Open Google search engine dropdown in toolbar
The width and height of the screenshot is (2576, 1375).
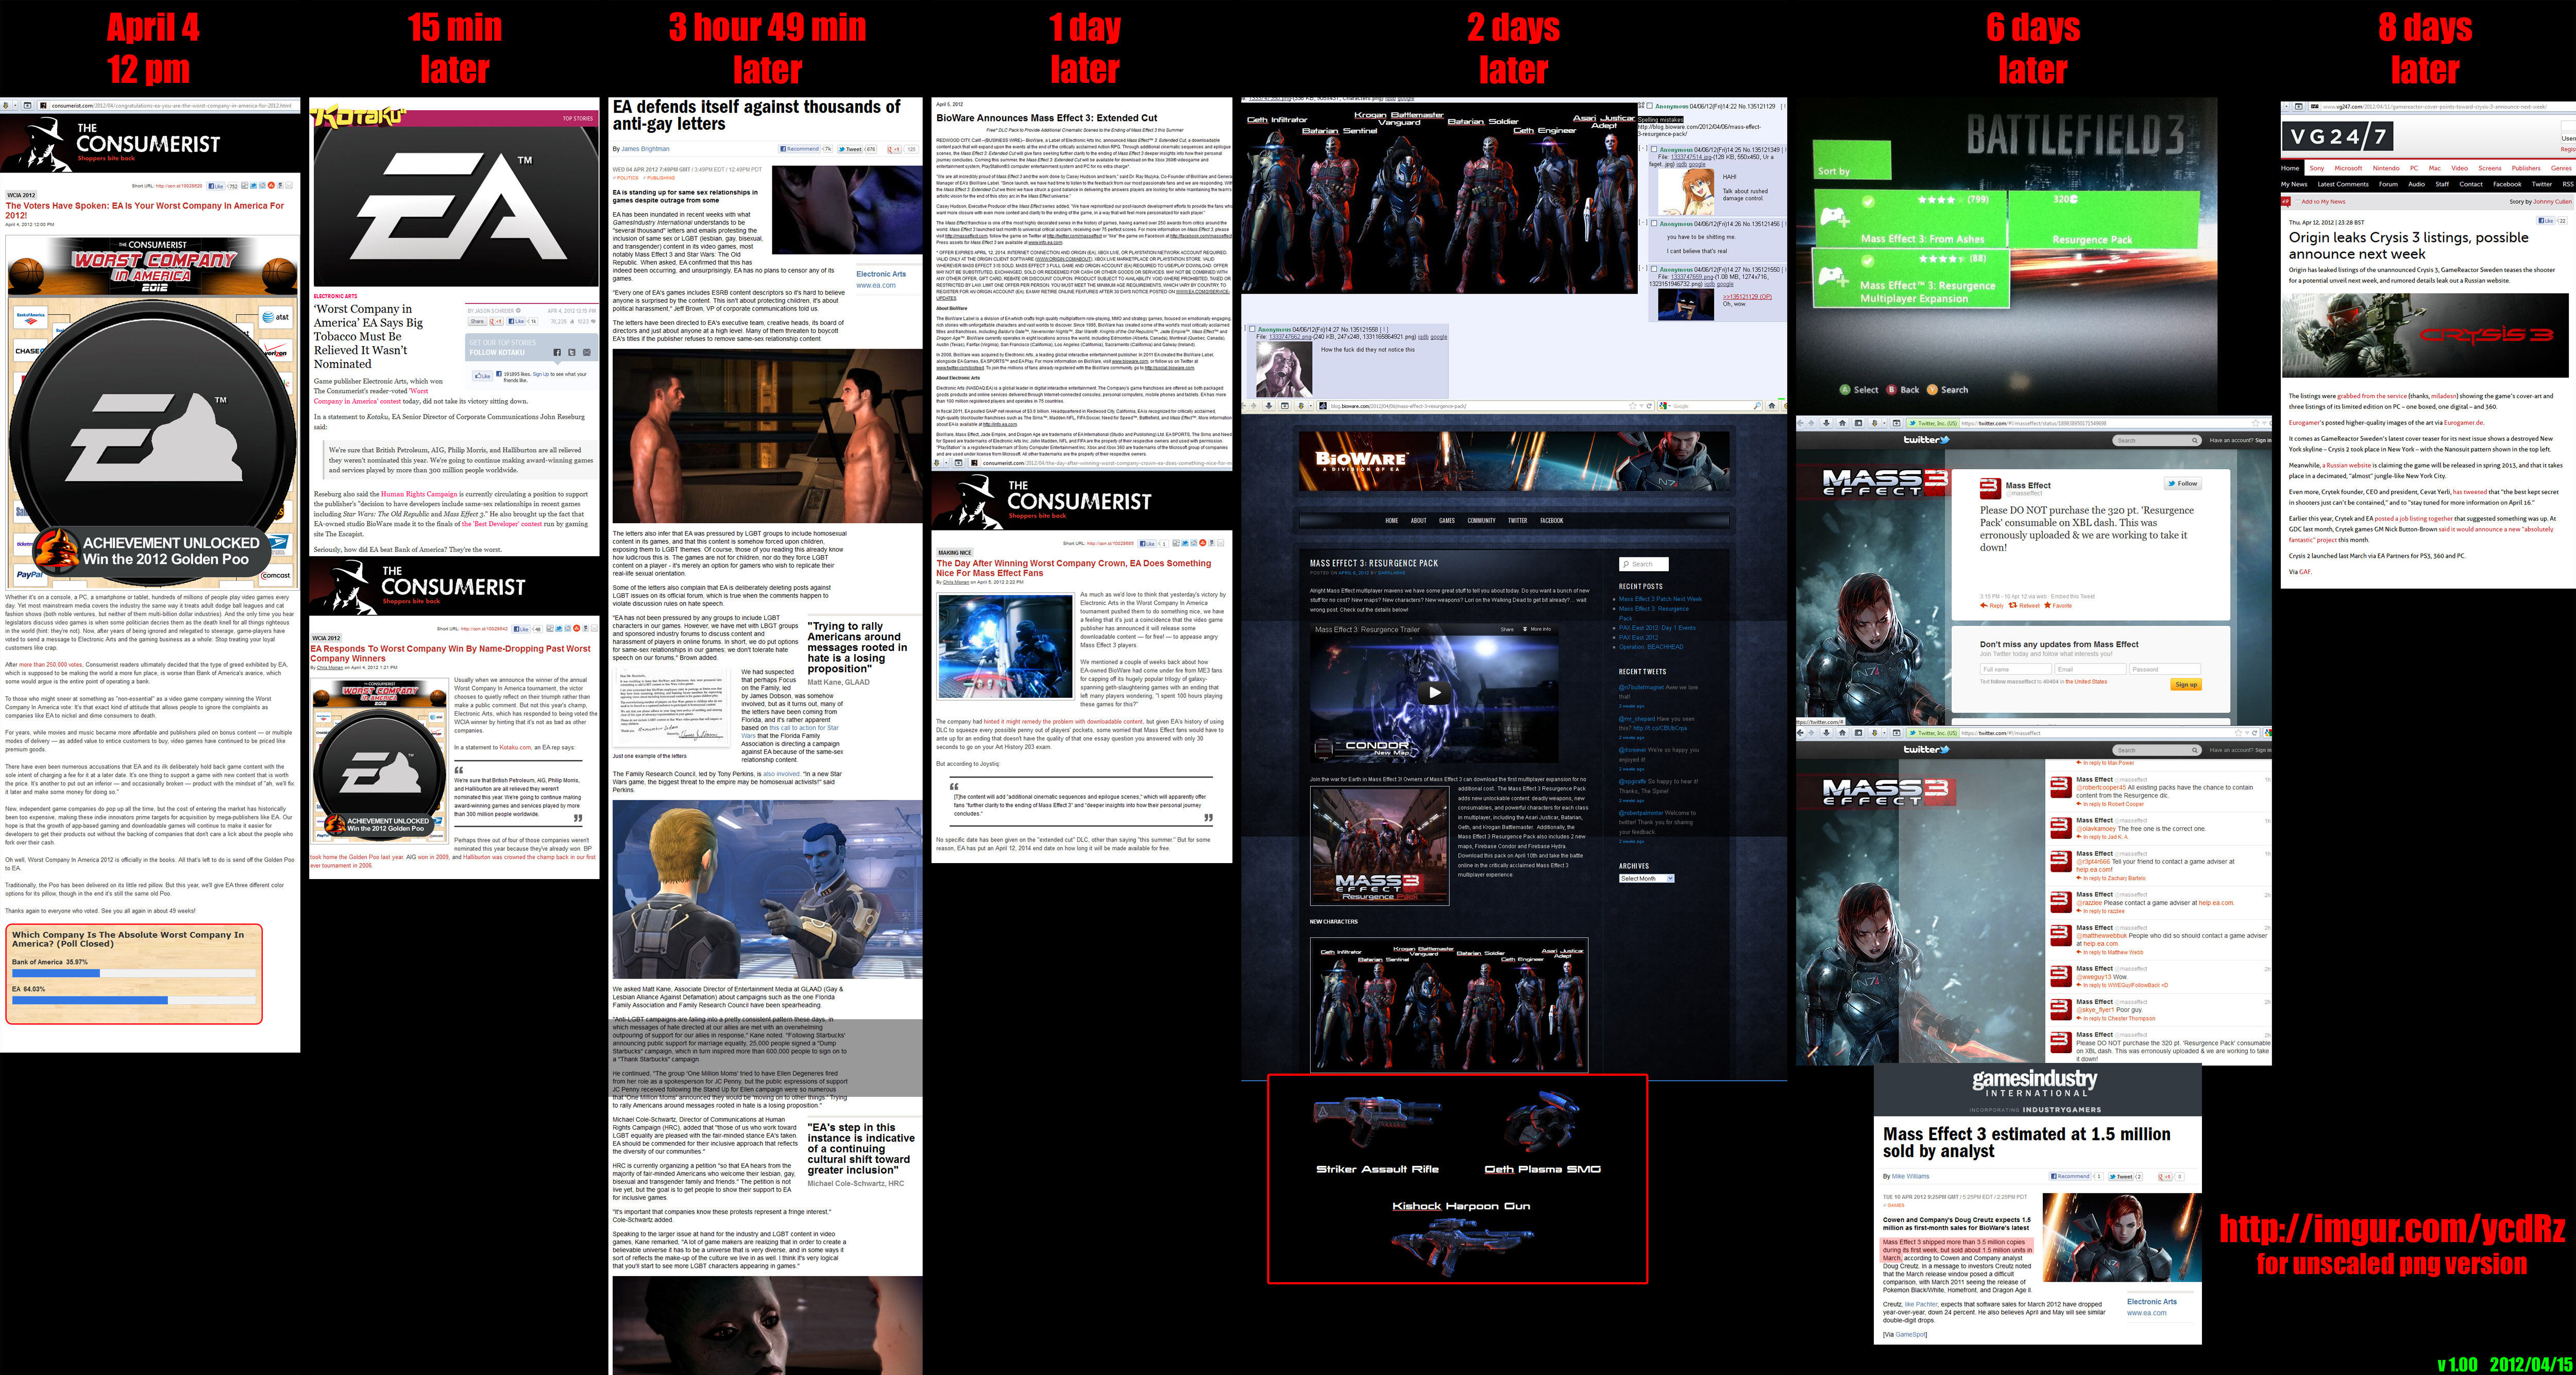(1664, 406)
